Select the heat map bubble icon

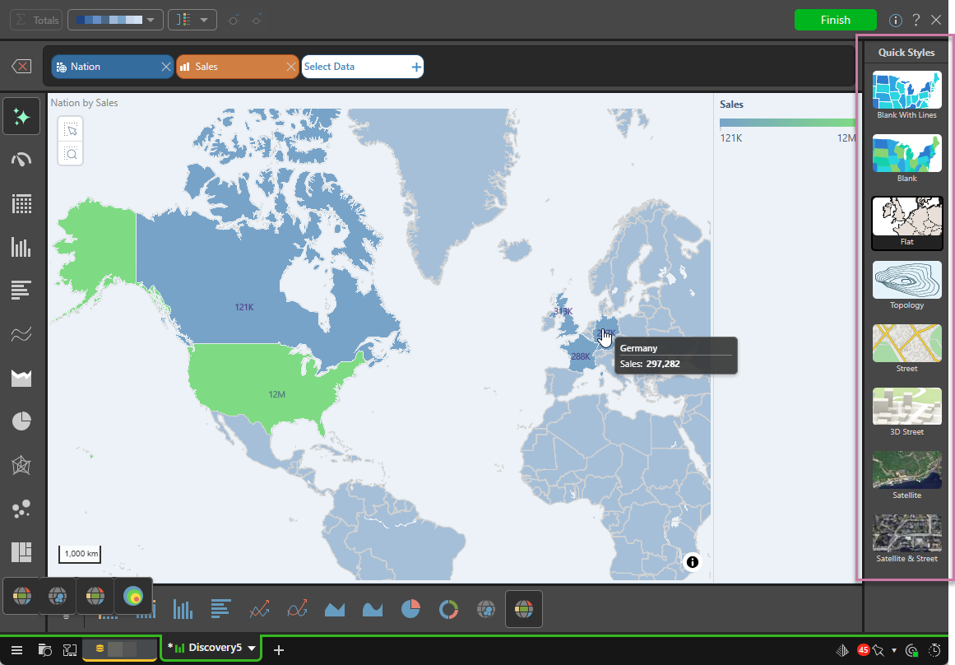tap(132, 595)
